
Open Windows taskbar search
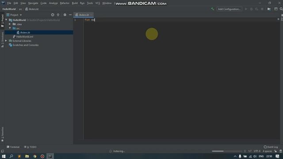(x=11, y=156)
